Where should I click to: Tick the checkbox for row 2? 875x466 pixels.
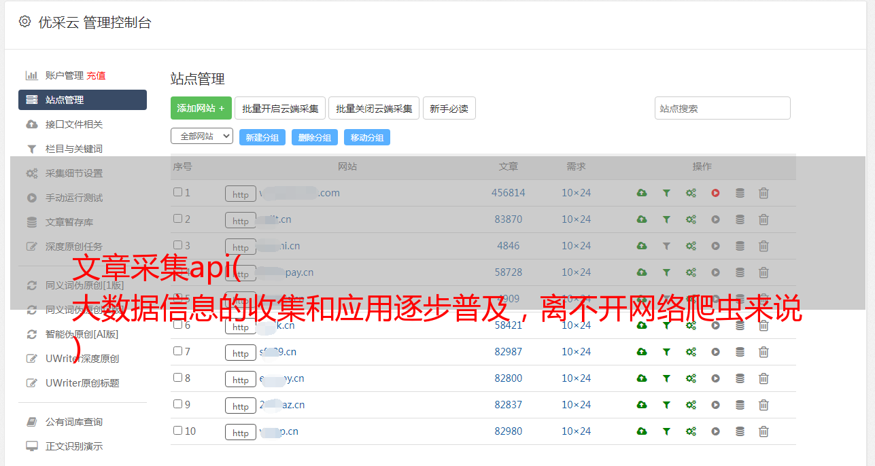click(177, 219)
